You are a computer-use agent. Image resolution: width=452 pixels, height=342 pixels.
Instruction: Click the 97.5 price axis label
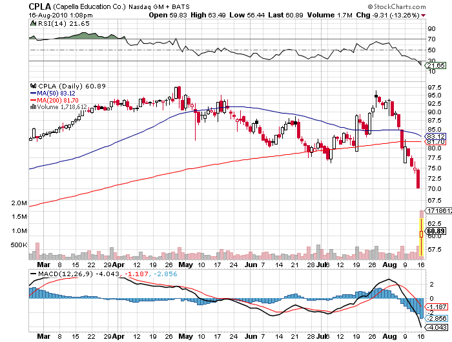(435, 87)
